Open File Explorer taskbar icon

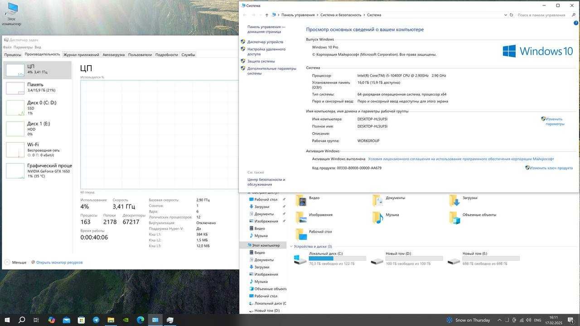111,320
